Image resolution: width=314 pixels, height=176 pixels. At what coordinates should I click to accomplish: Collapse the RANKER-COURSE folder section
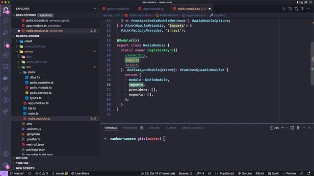coord(27,36)
